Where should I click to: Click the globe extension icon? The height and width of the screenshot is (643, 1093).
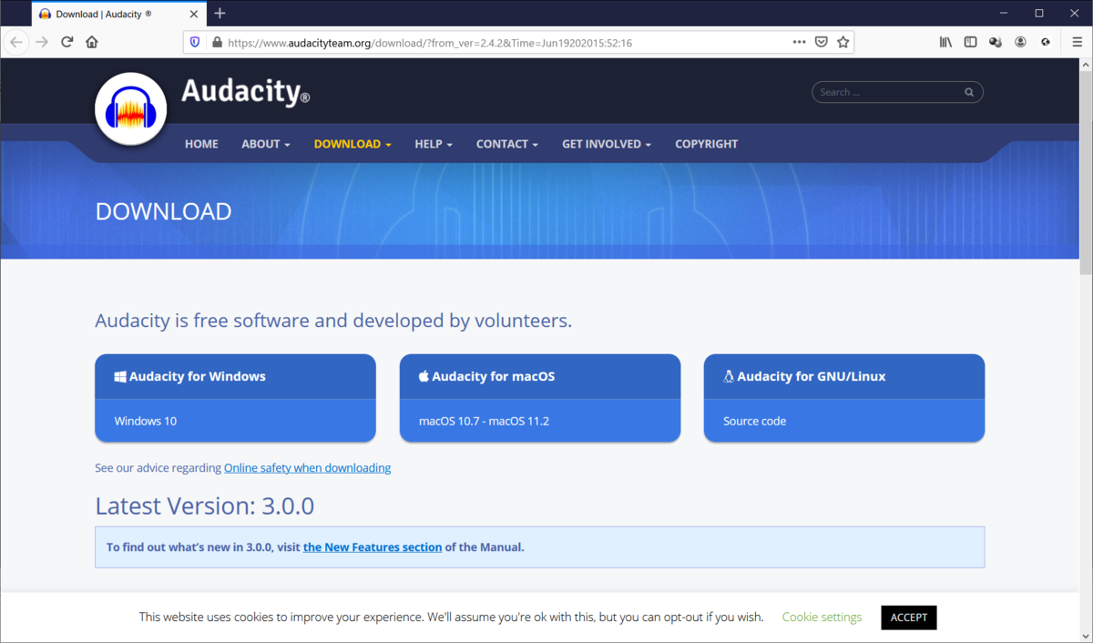1046,42
